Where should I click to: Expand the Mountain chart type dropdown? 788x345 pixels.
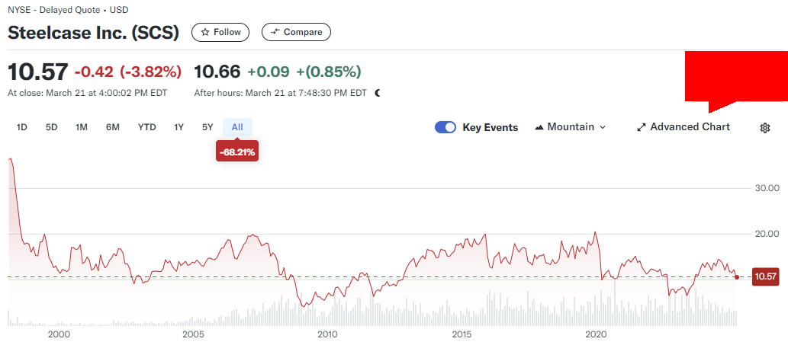click(x=571, y=127)
